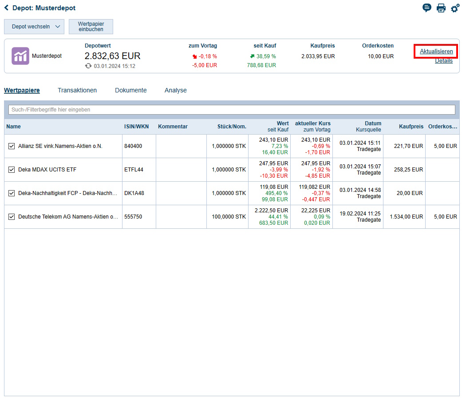The width and height of the screenshot is (462, 398).
Task: Click the 38,59 % seit Kauf value
Action: 266,56
